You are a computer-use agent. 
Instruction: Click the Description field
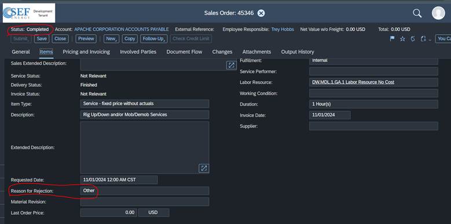tap(145, 115)
